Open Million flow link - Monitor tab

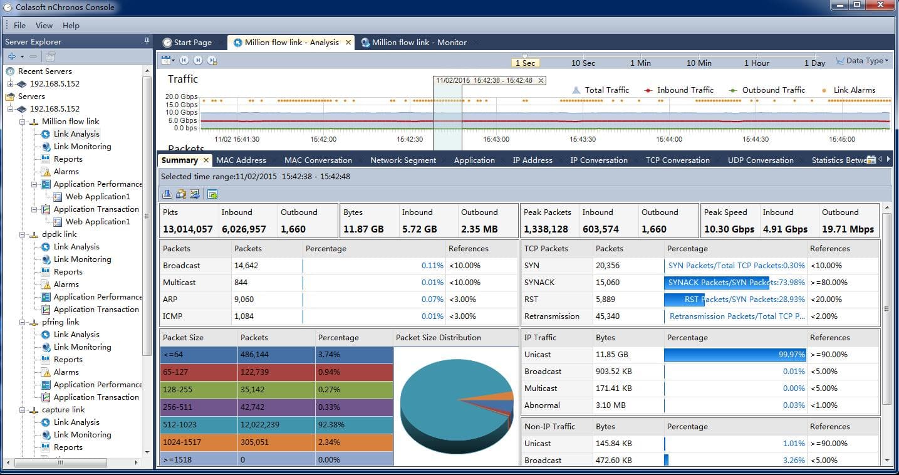click(x=418, y=42)
